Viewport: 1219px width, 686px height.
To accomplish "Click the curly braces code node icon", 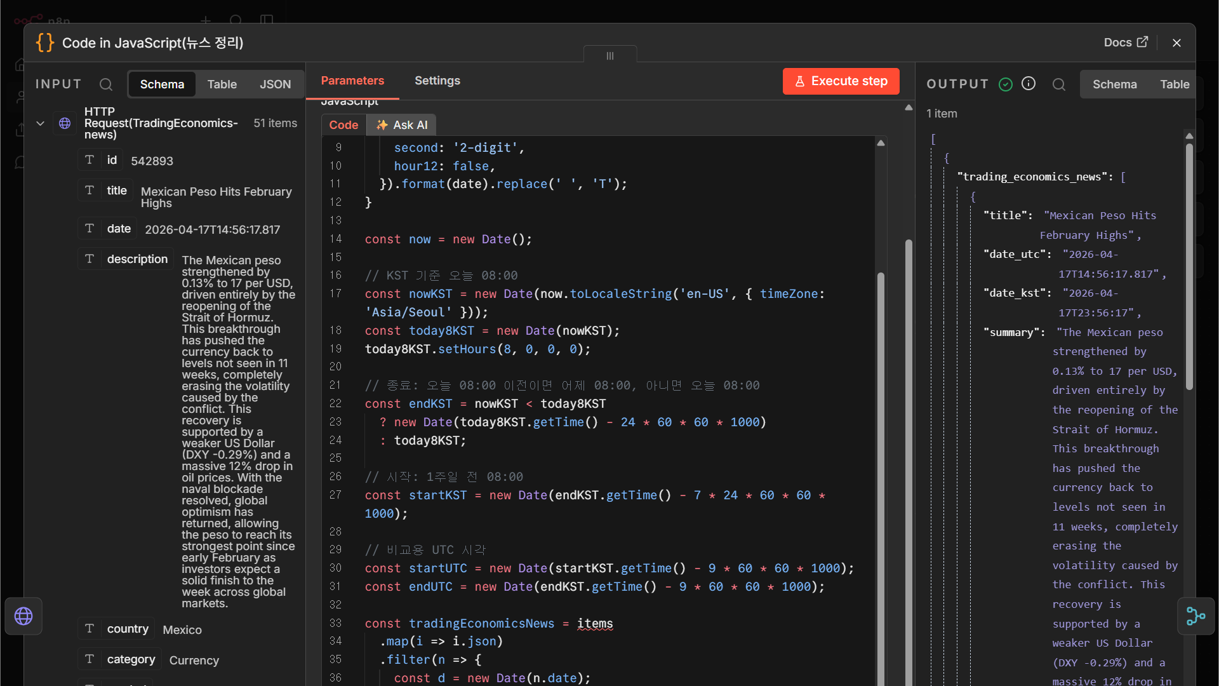I will pos(45,43).
